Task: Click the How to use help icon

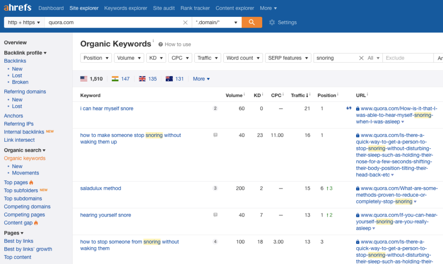Action: (x=161, y=44)
